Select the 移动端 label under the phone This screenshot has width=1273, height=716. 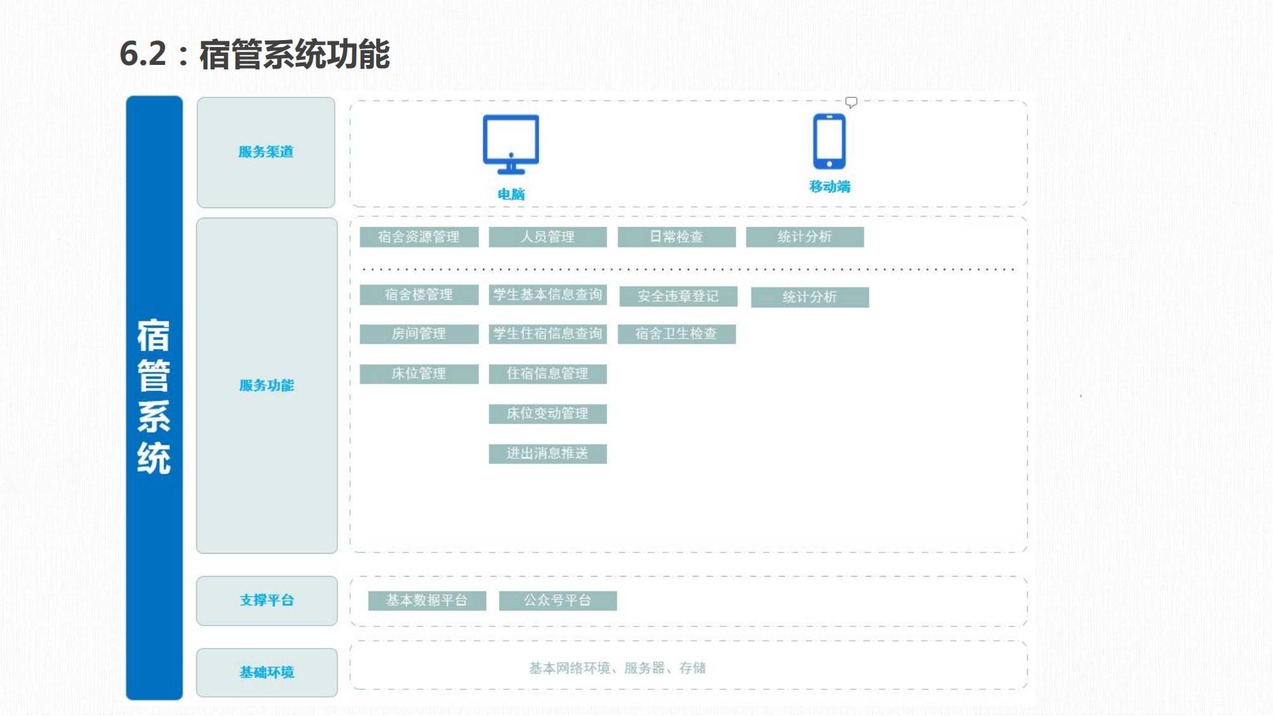[829, 186]
